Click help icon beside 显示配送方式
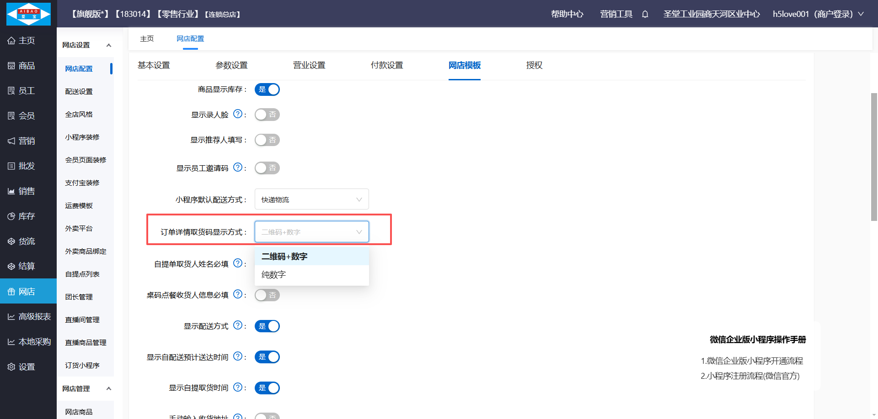 pos(237,325)
